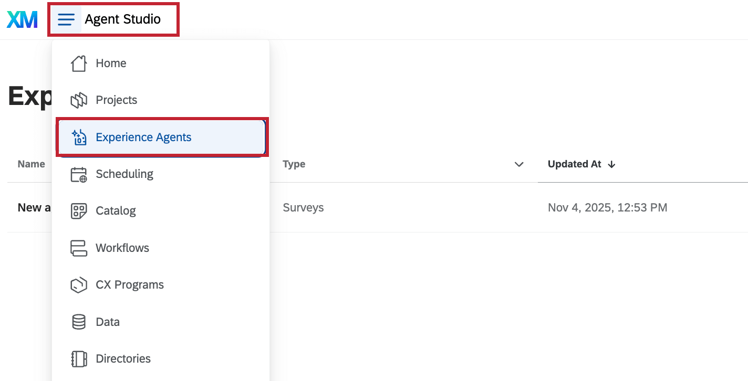Select the Scheduling calendar icon

[x=79, y=174]
